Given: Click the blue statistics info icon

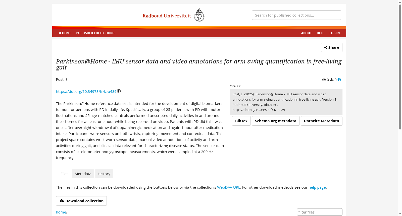Looking at the screenshot, I should (x=339, y=80).
